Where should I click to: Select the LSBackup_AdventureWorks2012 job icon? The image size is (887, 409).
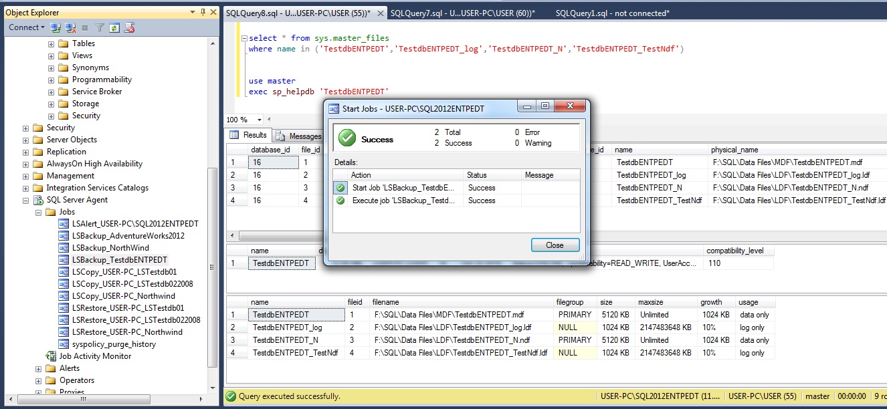pos(64,236)
